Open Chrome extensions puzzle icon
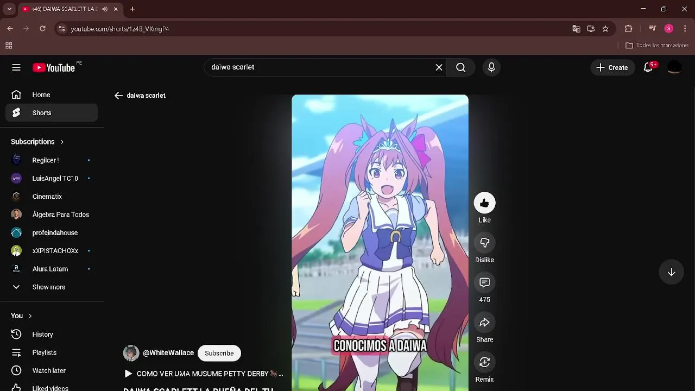This screenshot has width=695, height=391. coord(629,29)
